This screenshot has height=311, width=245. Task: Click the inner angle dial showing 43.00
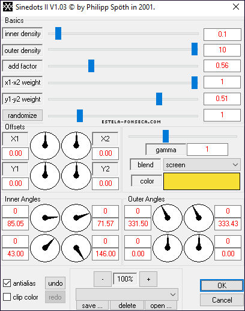point(45,248)
